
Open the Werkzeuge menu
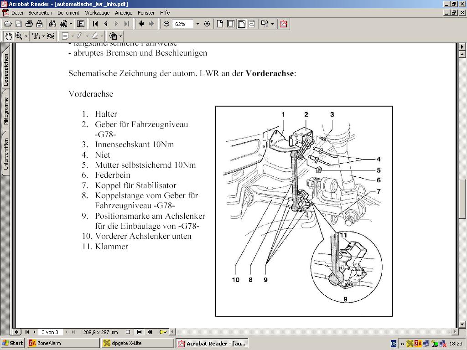pyautogui.click(x=97, y=13)
